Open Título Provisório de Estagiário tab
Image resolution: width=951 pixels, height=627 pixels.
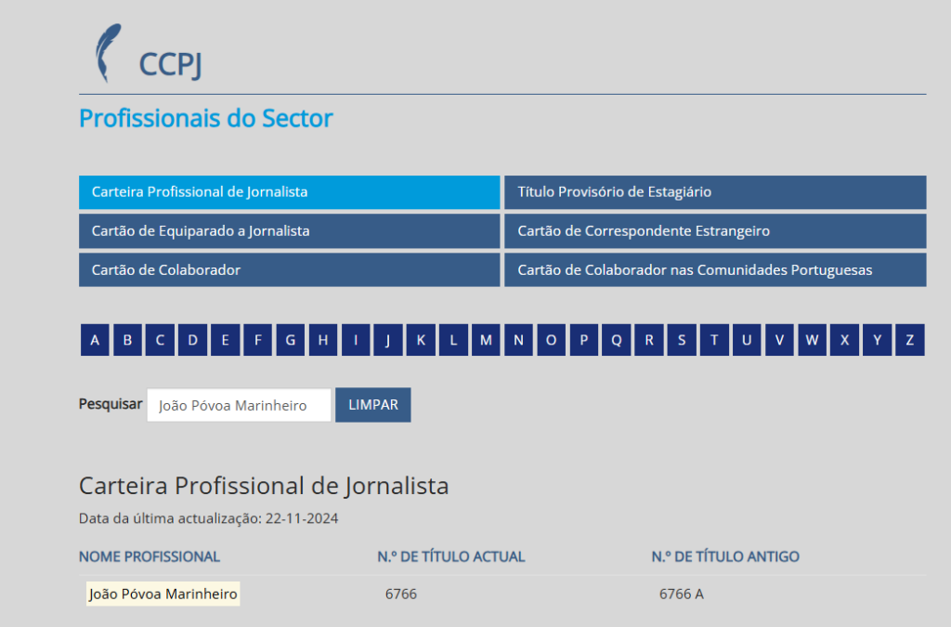point(714,192)
